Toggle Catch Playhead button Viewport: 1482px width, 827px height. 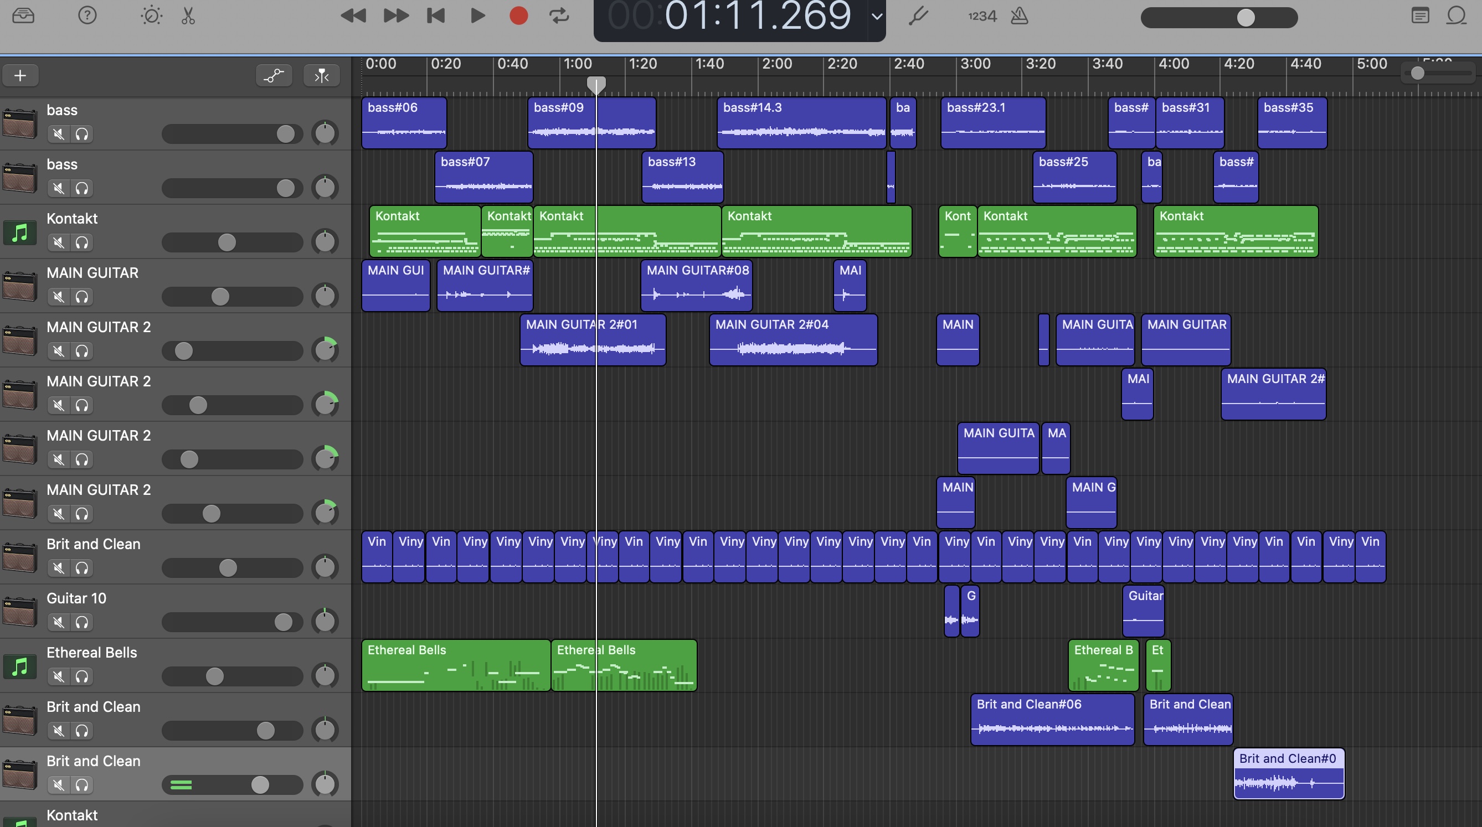pyautogui.click(x=322, y=75)
